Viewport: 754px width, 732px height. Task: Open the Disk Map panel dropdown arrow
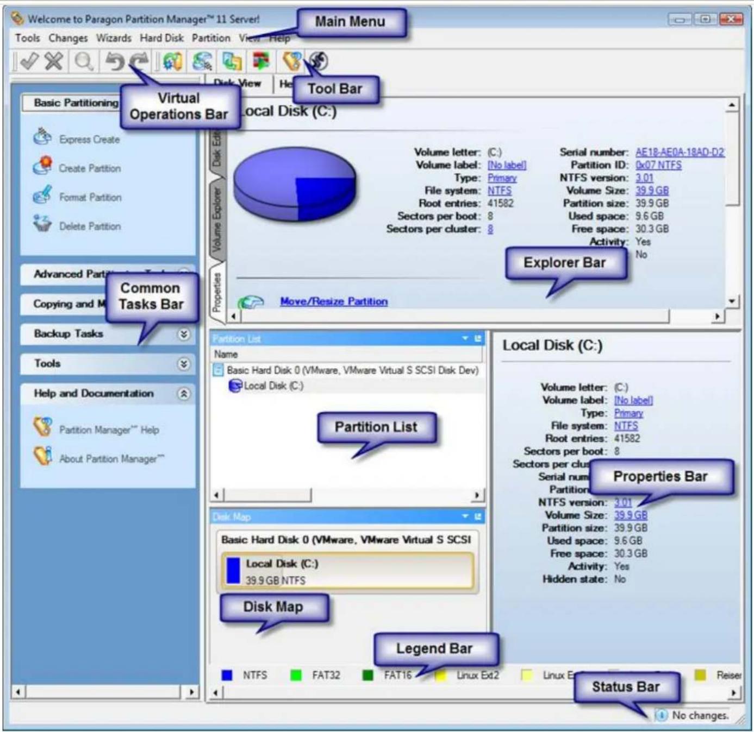[465, 516]
